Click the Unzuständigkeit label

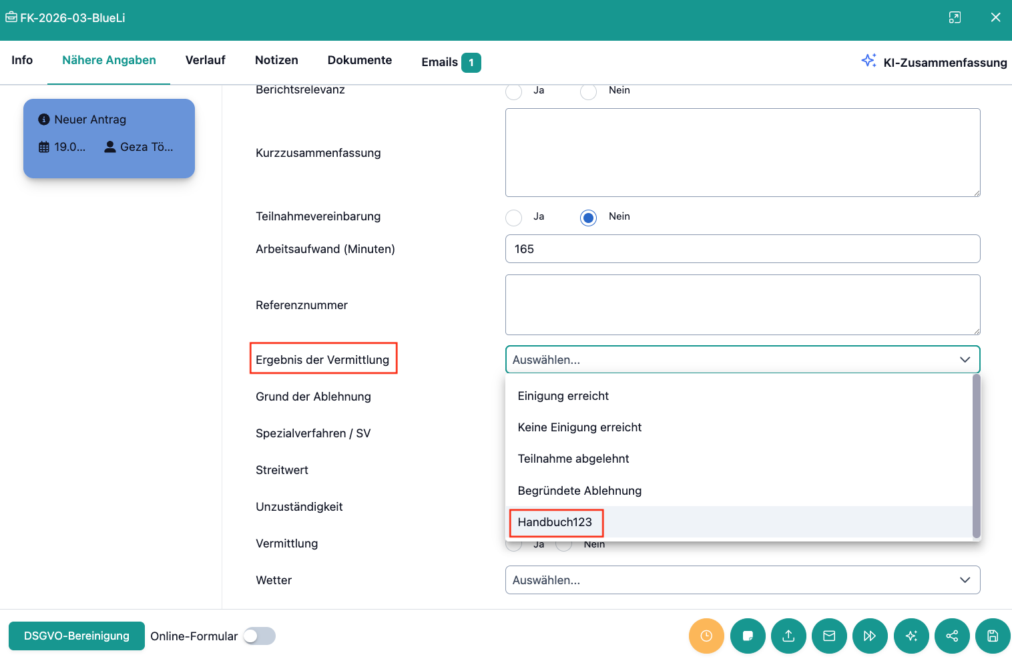[299, 507]
